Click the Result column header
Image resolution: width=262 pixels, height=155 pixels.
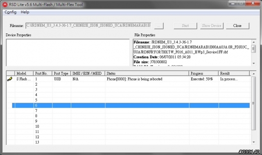234,73
